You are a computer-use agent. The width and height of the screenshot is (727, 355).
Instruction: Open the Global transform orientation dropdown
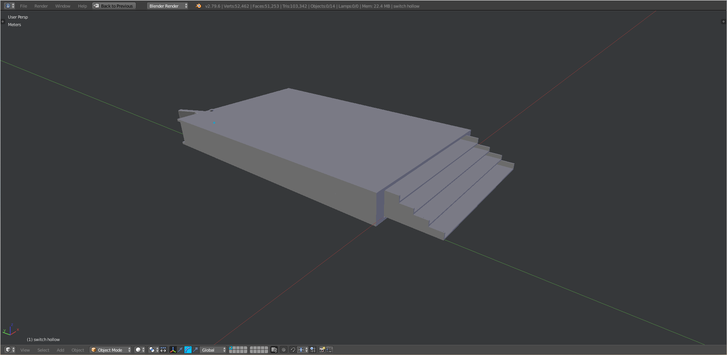(213, 350)
